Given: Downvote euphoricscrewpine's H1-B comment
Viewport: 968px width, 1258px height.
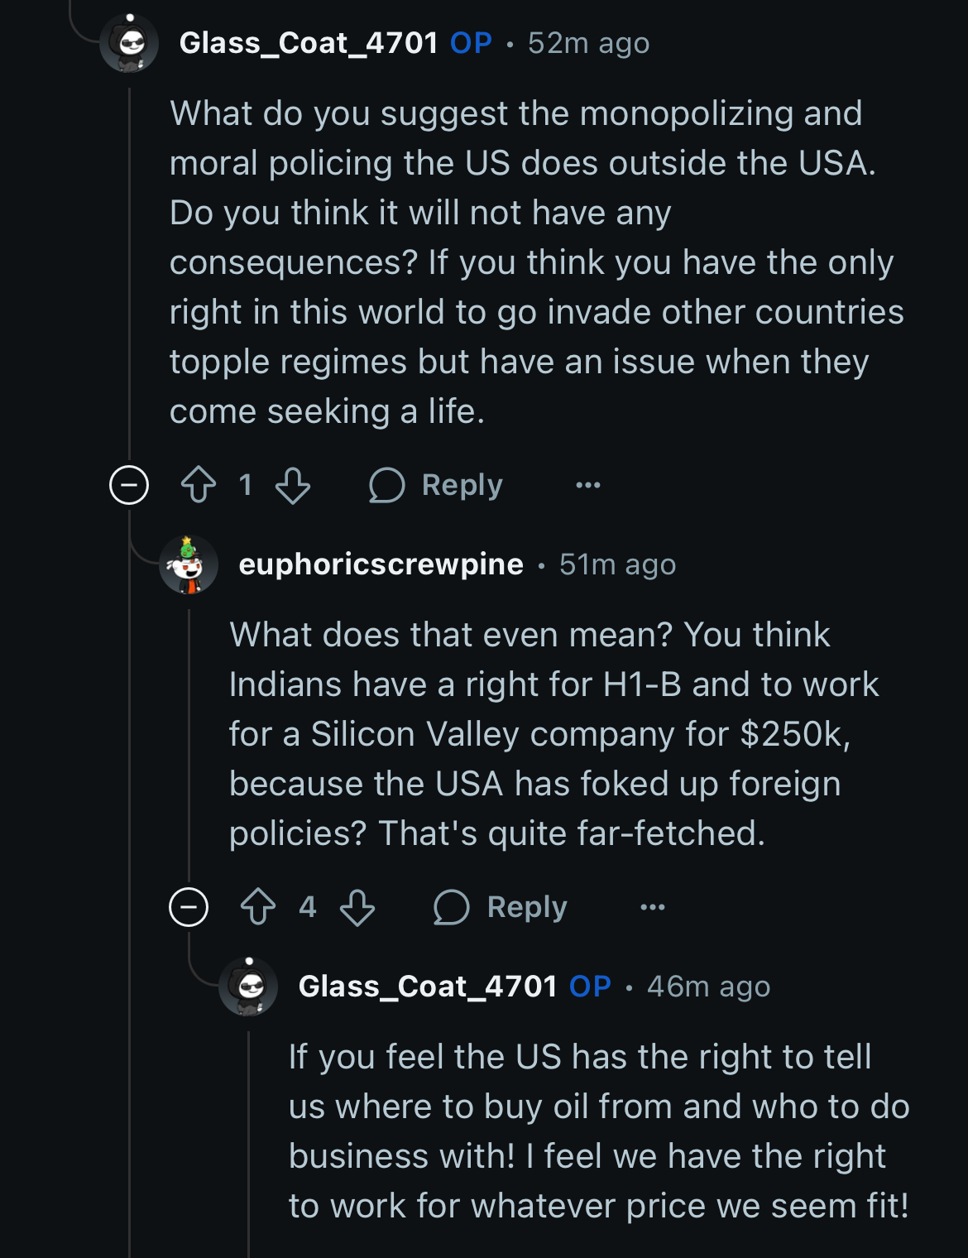Looking at the screenshot, I should (x=357, y=907).
